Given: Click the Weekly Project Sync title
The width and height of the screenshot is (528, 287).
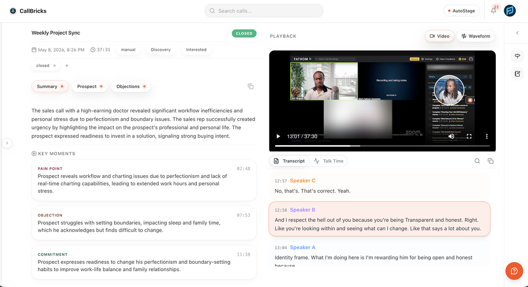Looking at the screenshot, I should click(x=55, y=33).
